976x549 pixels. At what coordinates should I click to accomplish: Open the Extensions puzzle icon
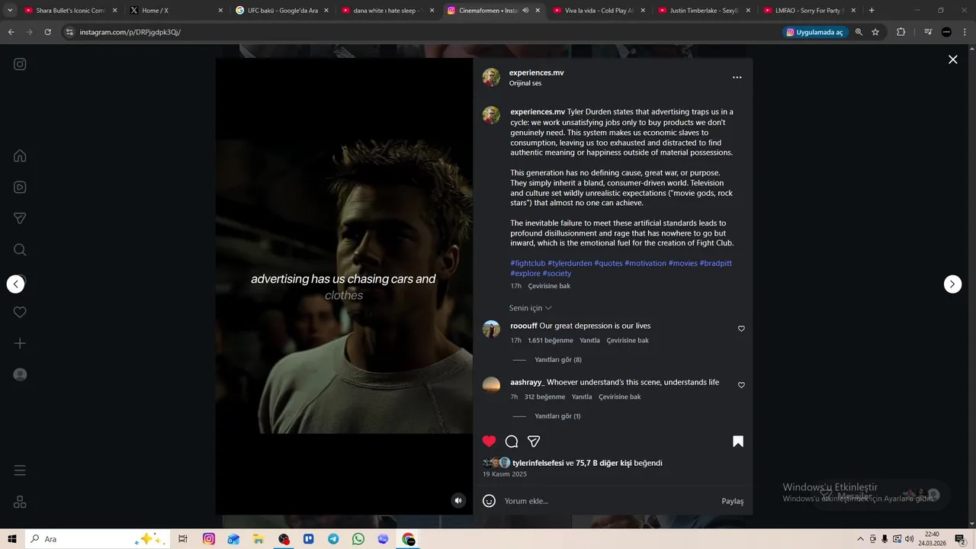click(901, 32)
